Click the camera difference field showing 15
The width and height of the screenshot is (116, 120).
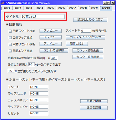click(11, 71)
